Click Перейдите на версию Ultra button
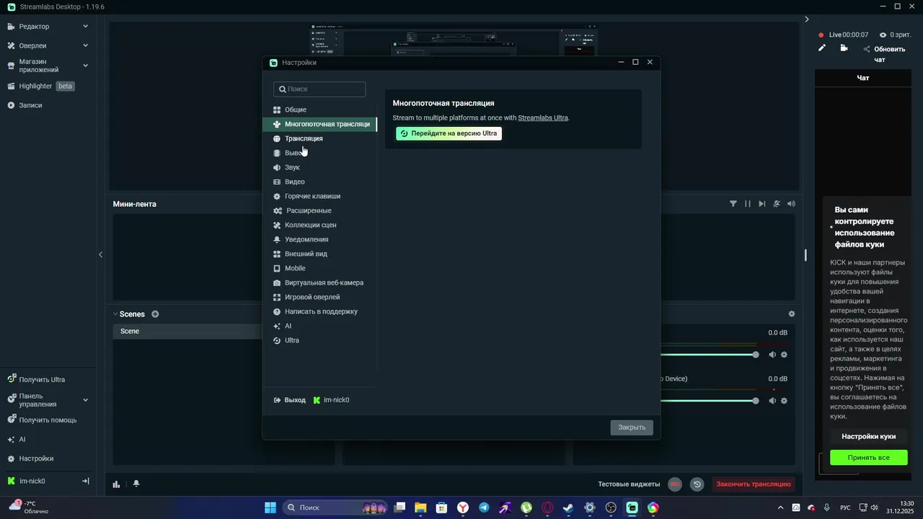This screenshot has width=923, height=519. coord(449,133)
